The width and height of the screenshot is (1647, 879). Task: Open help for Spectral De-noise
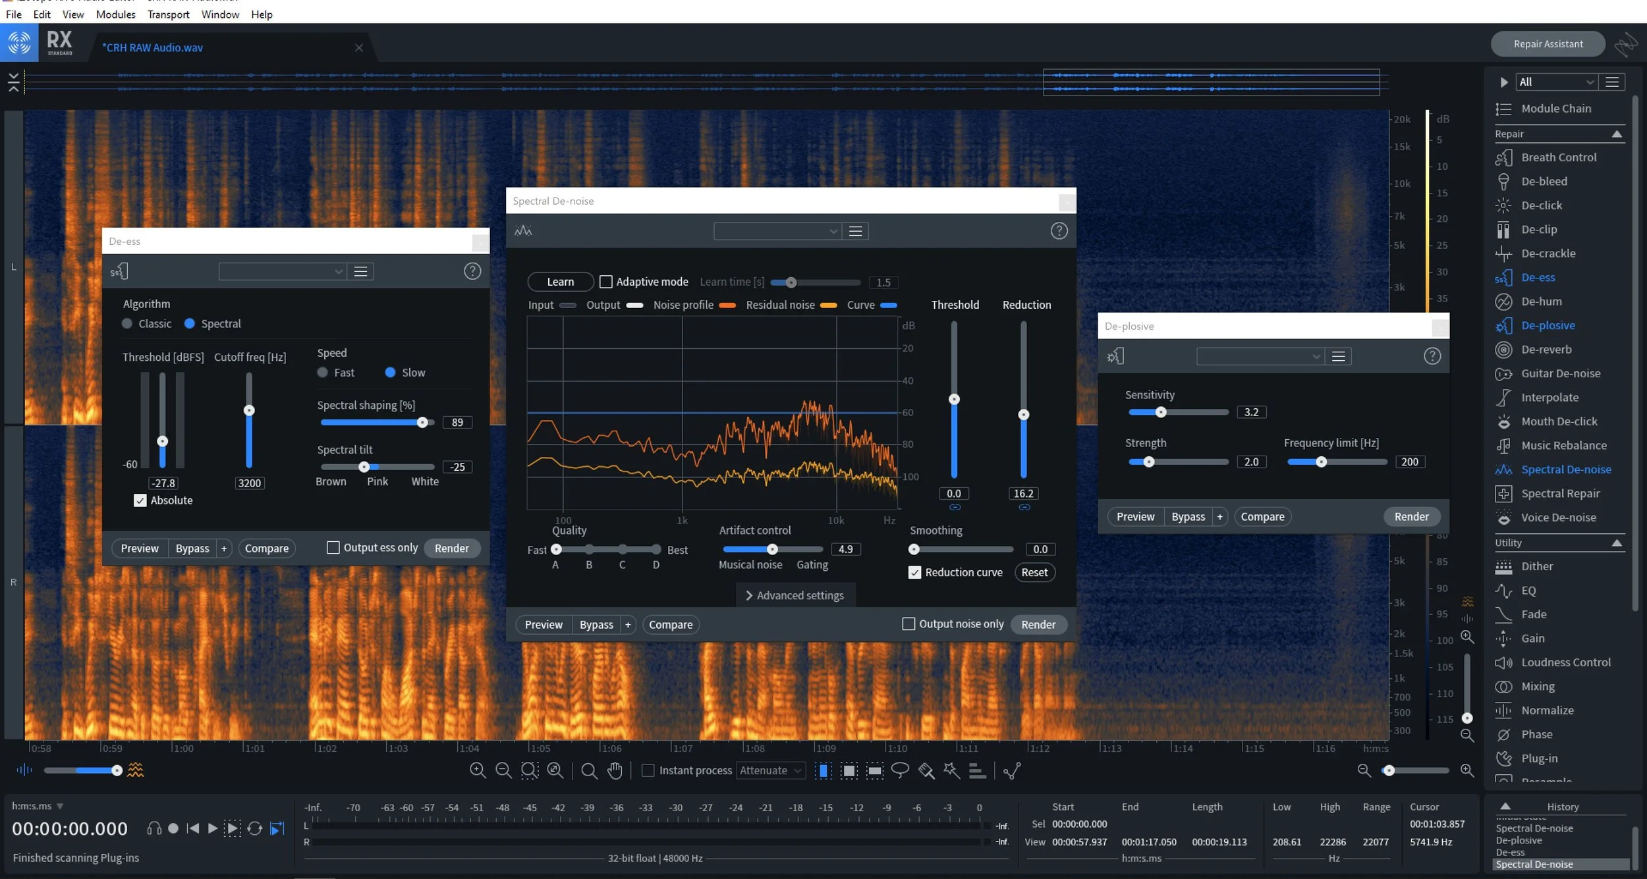point(1059,231)
